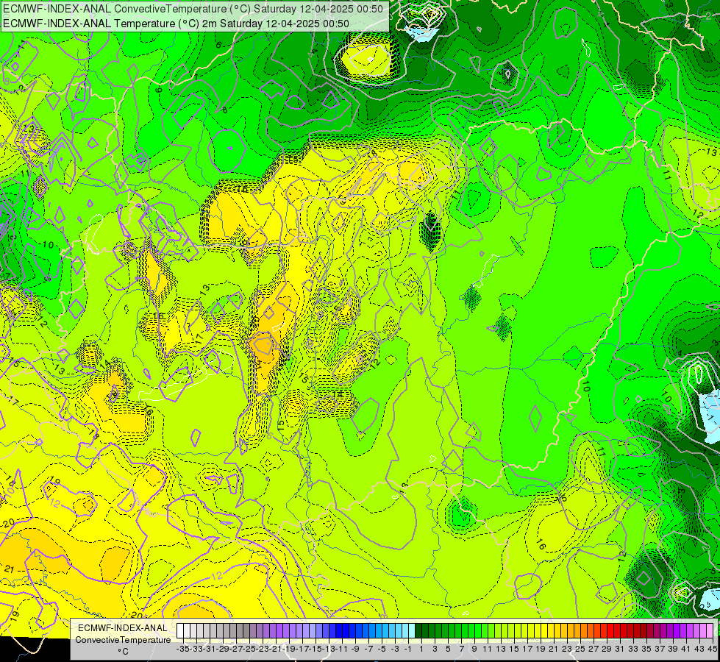720x662 pixels.
Task: Click legend scale value -15
Action: tap(316, 649)
